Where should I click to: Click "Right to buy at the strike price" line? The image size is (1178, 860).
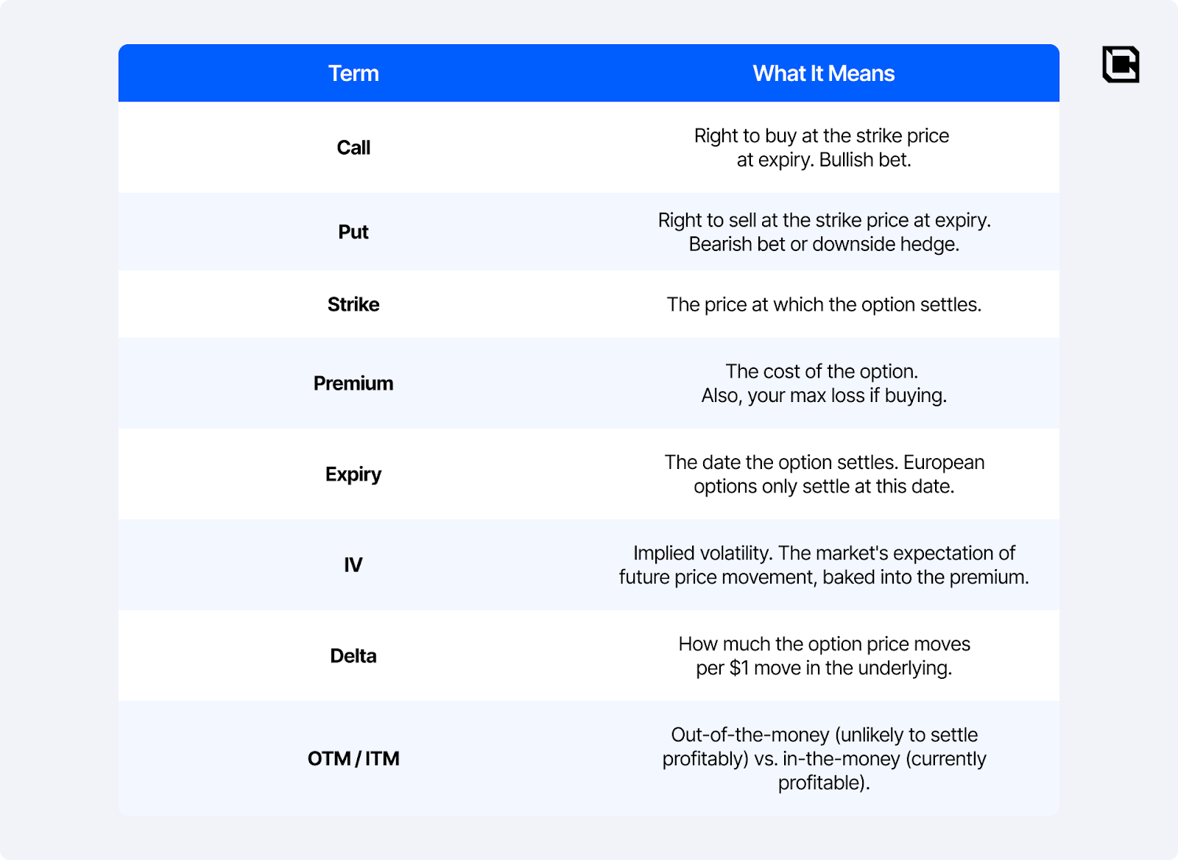click(822, 135)
